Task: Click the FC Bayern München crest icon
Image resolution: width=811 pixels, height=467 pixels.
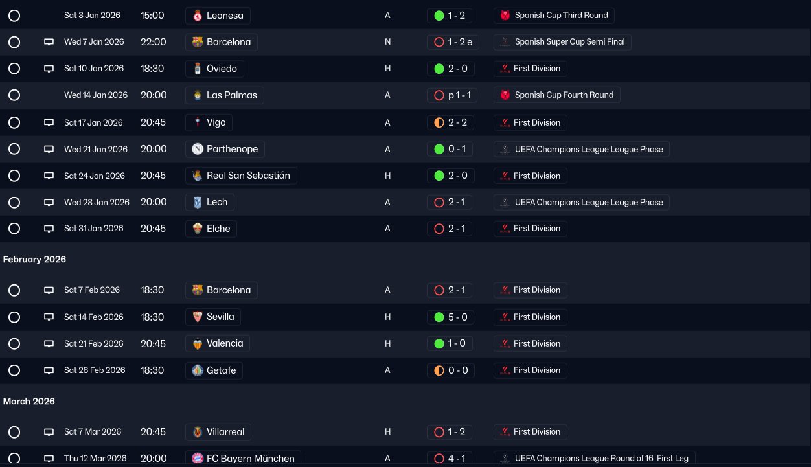Action: coord(198,459)
